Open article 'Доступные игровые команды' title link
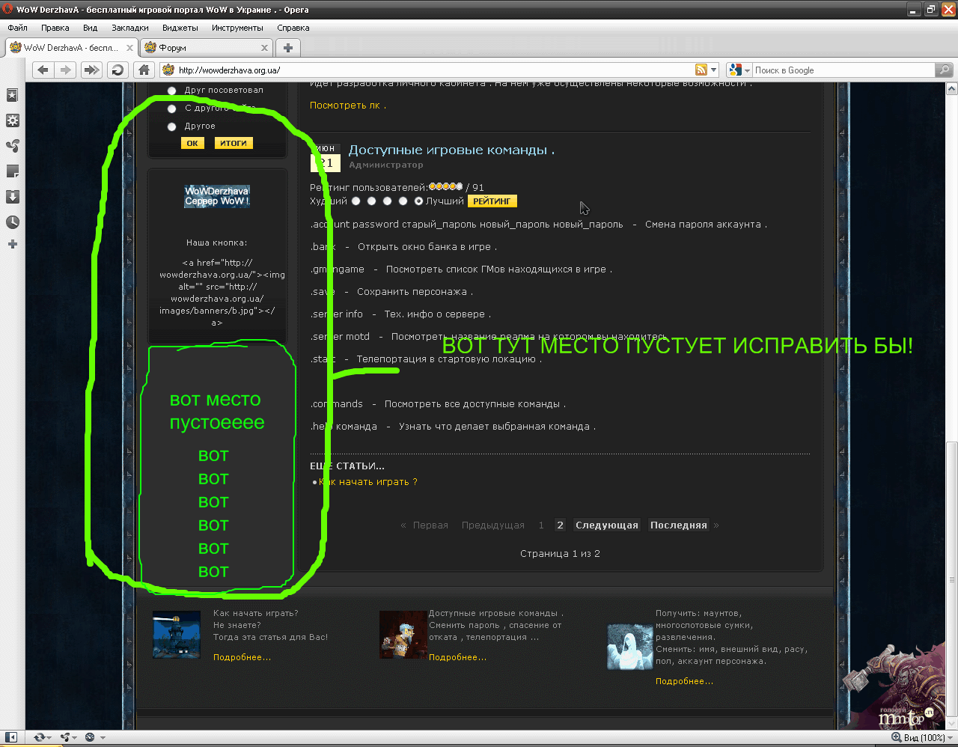The width and height of the screenshot is (958, 747). click(451, 150)
